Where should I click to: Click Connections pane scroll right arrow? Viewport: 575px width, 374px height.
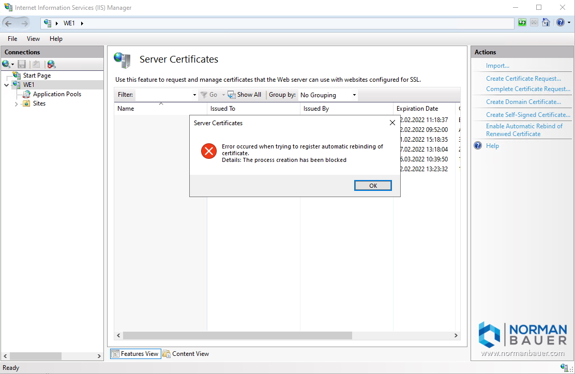99,356
